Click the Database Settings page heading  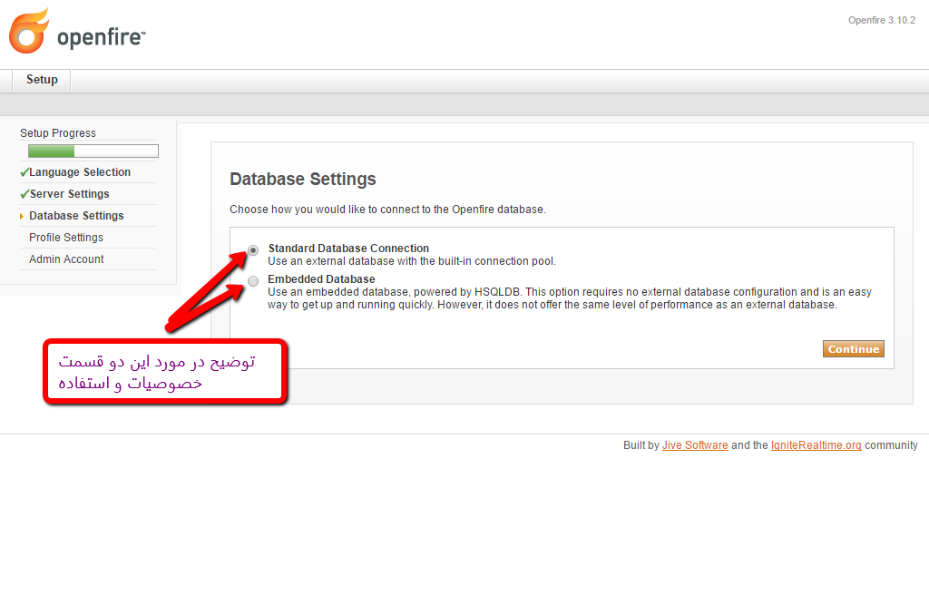tap(302, 179)
